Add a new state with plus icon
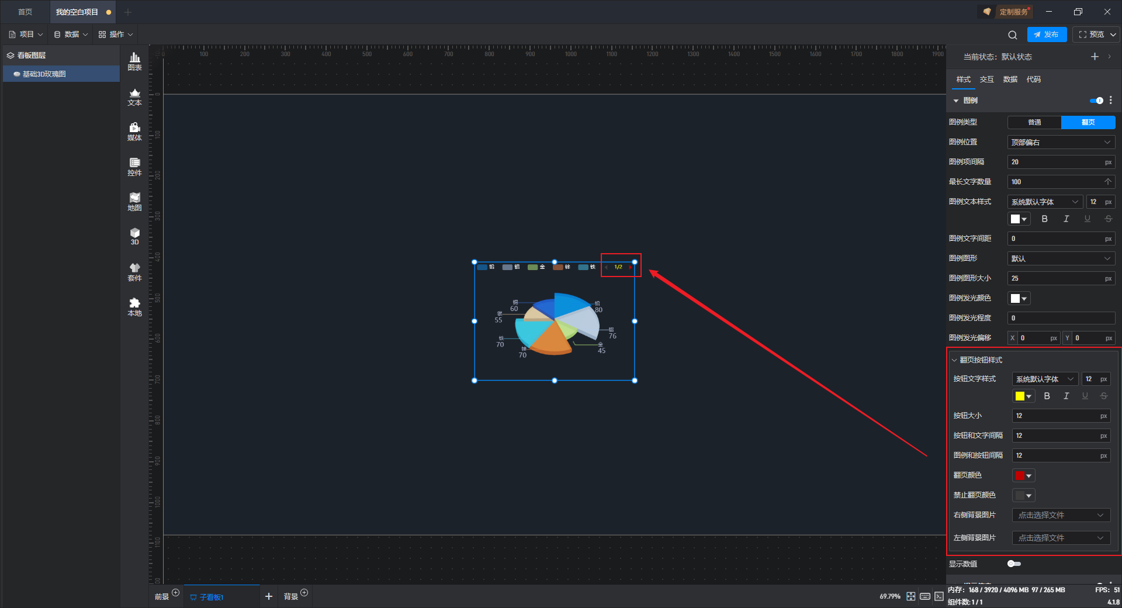1122x608 pixels. pos(1095,57)
